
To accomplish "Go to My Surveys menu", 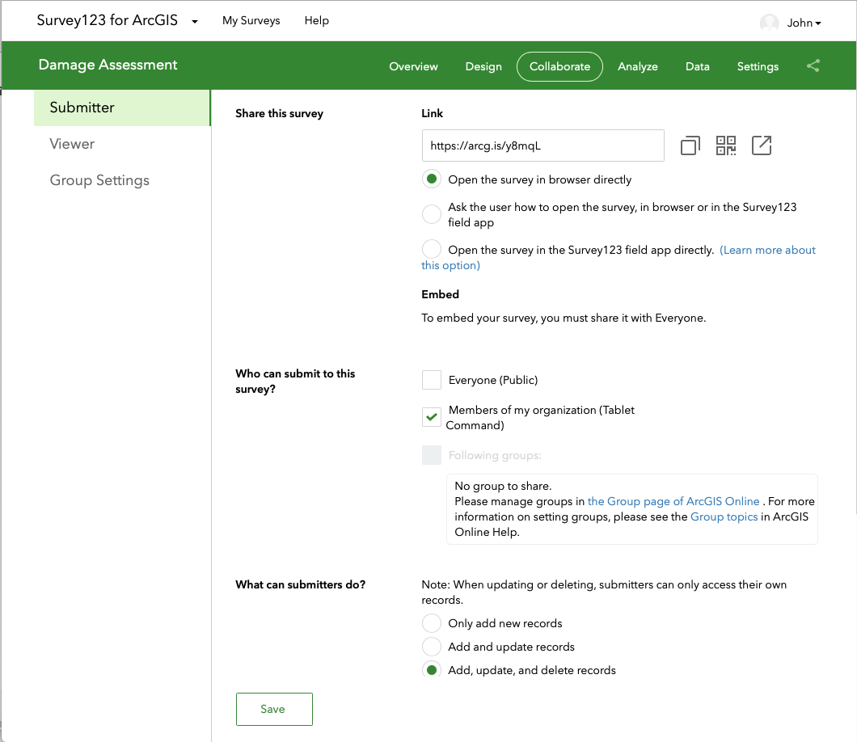I will click(251, 21).
